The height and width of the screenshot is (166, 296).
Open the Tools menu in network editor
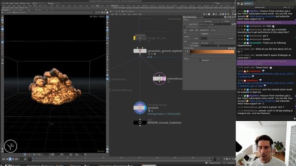point(129,14)
